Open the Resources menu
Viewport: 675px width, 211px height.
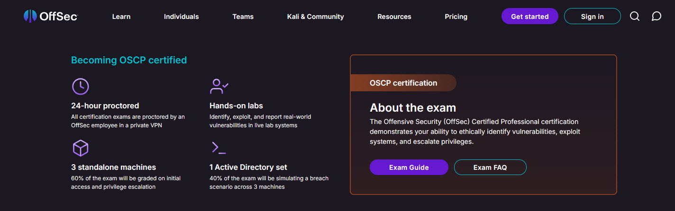(x=394, y=16)
